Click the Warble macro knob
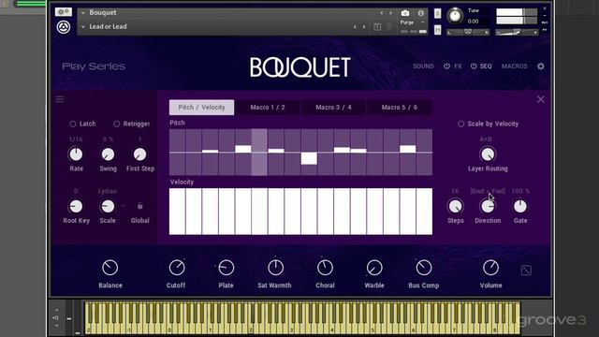Screen dimensions: 599x337 pyautogui.click(x=374, y=268)
